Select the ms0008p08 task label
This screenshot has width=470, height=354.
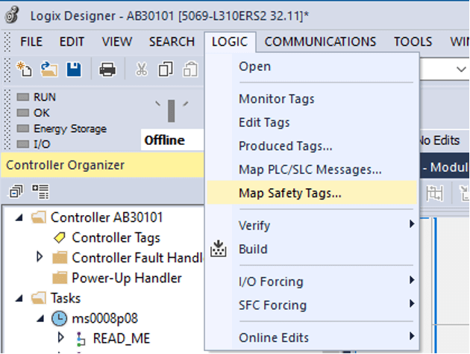(105, 318)
